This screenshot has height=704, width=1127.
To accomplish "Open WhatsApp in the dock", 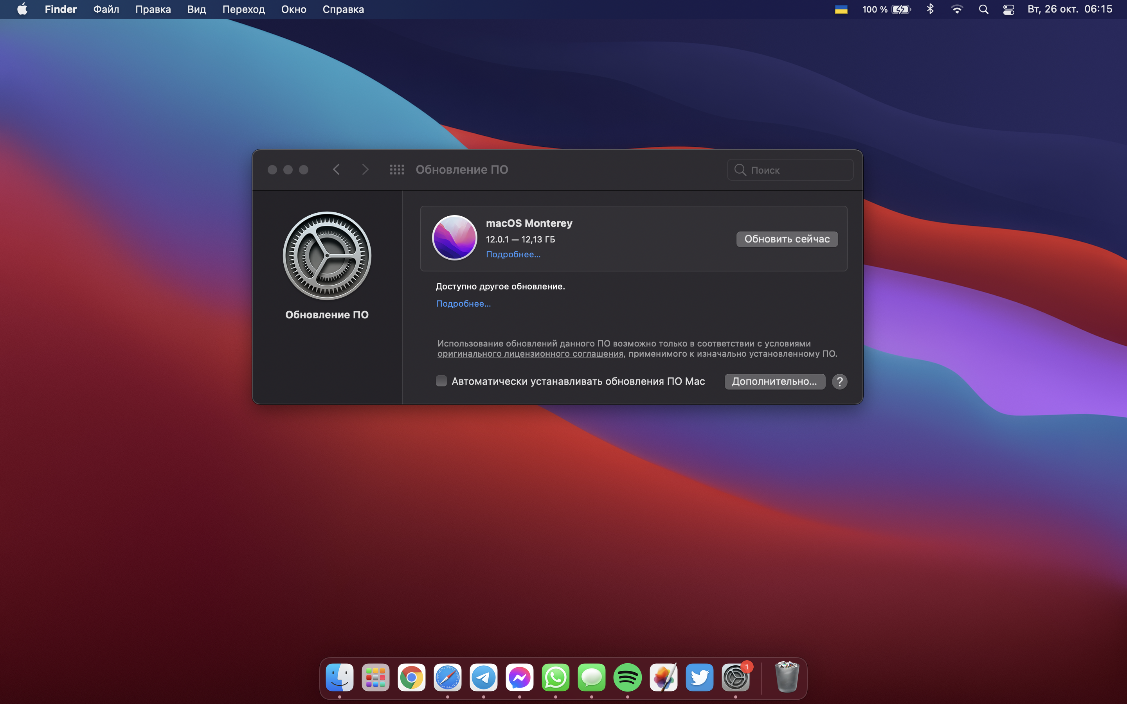I will (555, 677).
